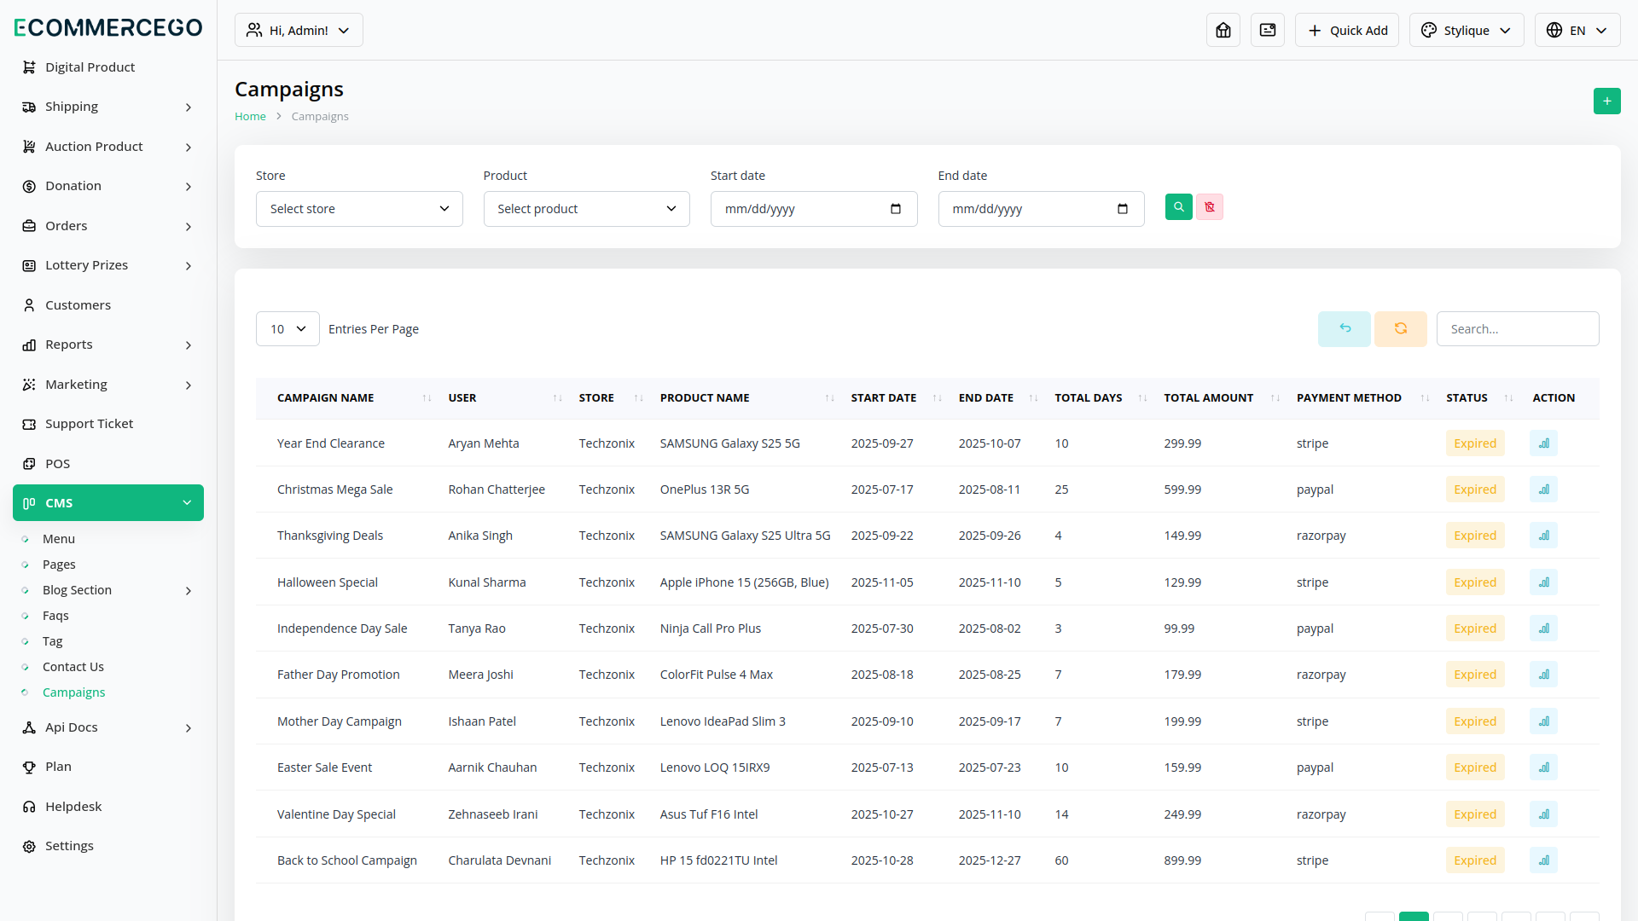This screenshot has height=921, width=1638.
Task: Open the Select store dropdown
Action: tap(359, 209)
